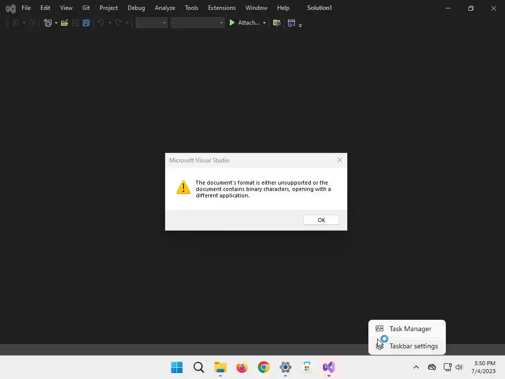This screenshot has width=505, height=379.
Task: Open the toolbar overflow options arrow
Action: pyautogui.click(x=300, y=25)
